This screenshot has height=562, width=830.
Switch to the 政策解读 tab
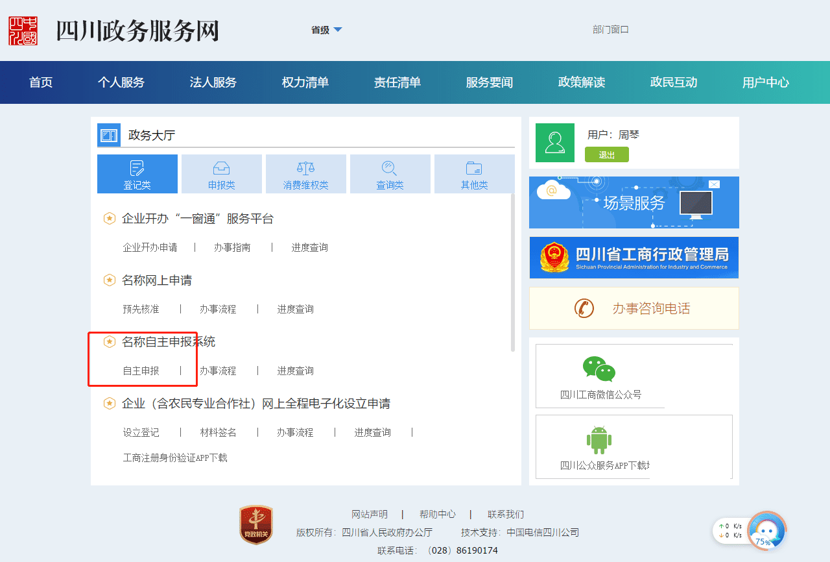pyautogui.click(x=581, y=82)
